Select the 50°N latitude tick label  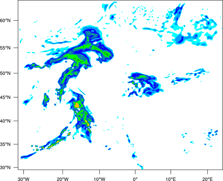pos(5,73)
